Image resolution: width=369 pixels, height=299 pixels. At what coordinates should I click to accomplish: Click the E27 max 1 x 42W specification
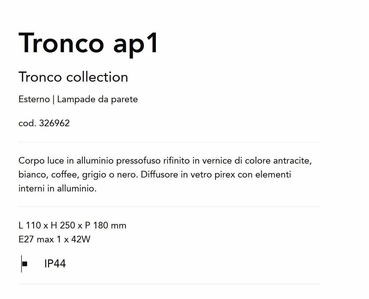(x=54, y=239)
